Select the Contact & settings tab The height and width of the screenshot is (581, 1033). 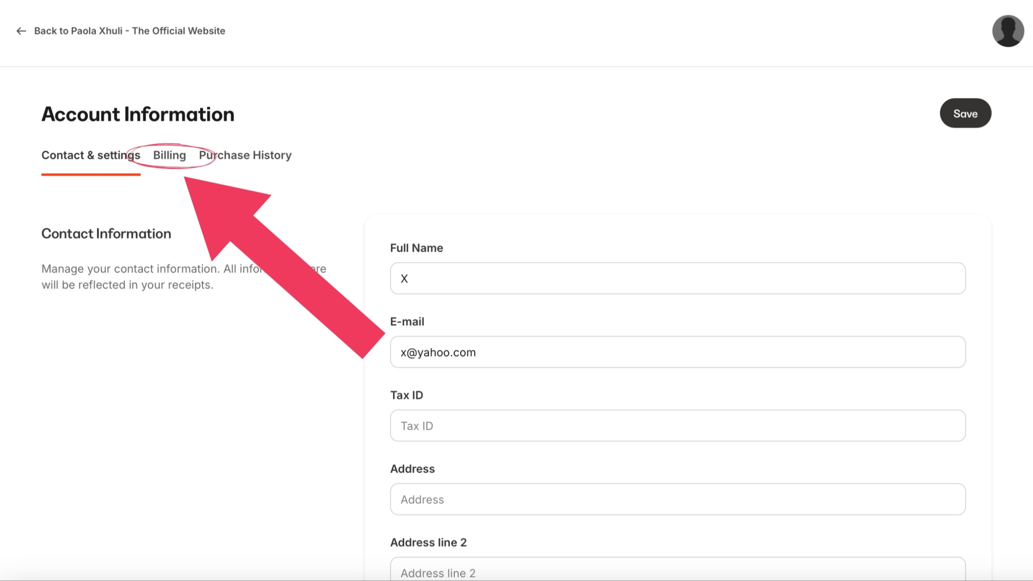pos(90,155)
